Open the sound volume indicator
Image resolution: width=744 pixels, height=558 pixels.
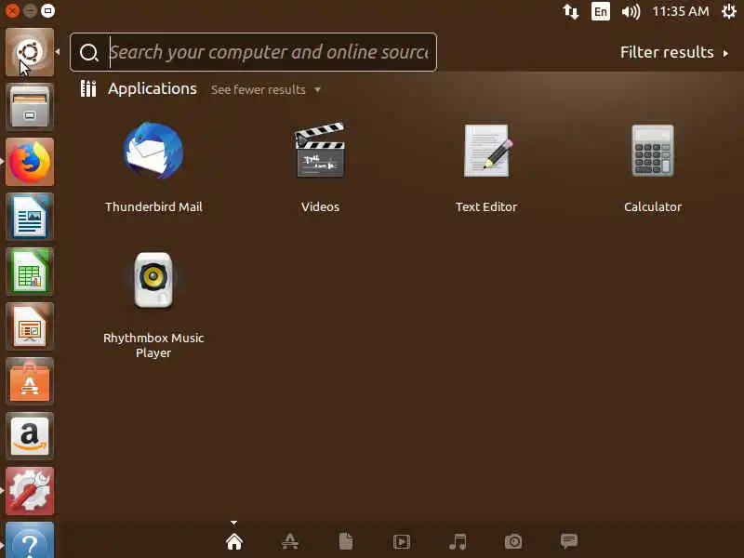point(631,11)
